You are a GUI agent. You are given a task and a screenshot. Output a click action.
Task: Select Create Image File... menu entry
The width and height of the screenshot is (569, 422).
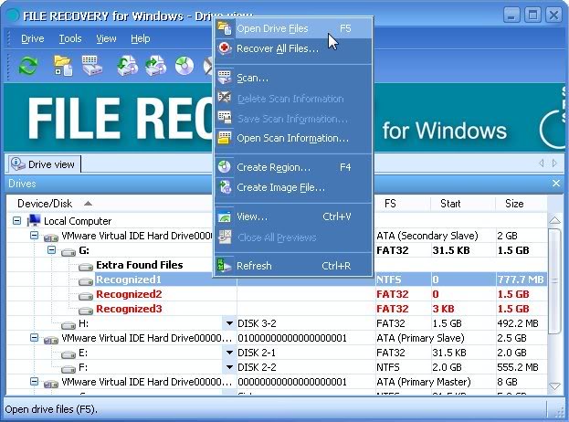294,187
